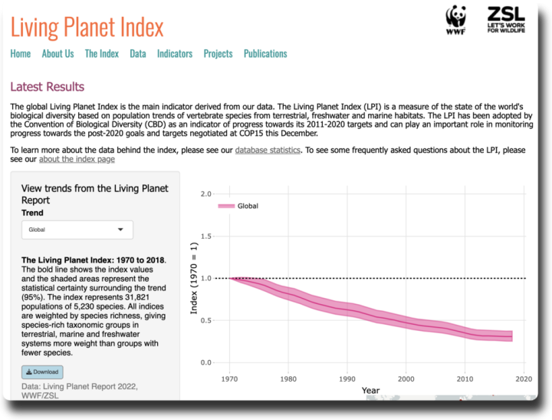
Task: Click the WWF panda logo
Action: tap(455, 21)
